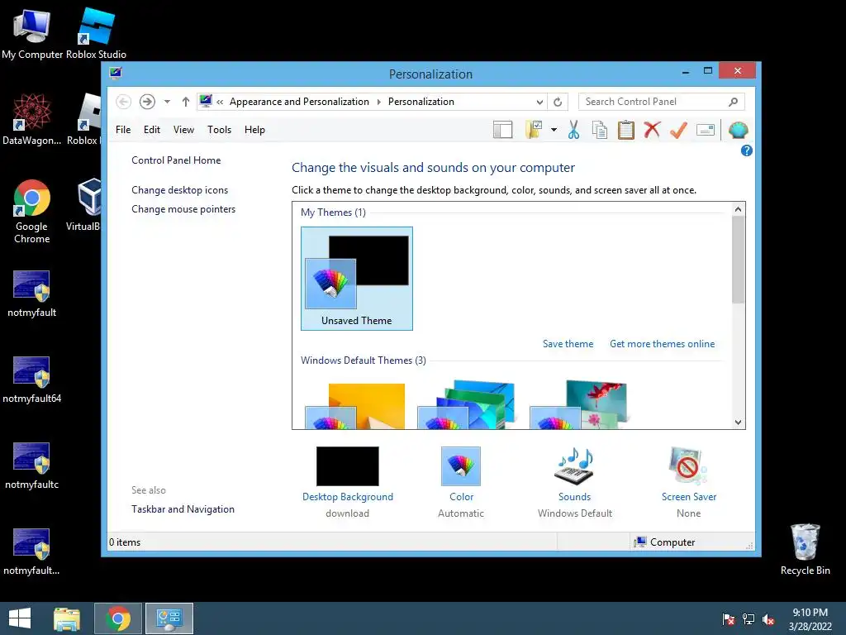This screenshot has height=635, width=846.
Task: Select the notmyfault64 desktop icon
Action: pos(32,380)
